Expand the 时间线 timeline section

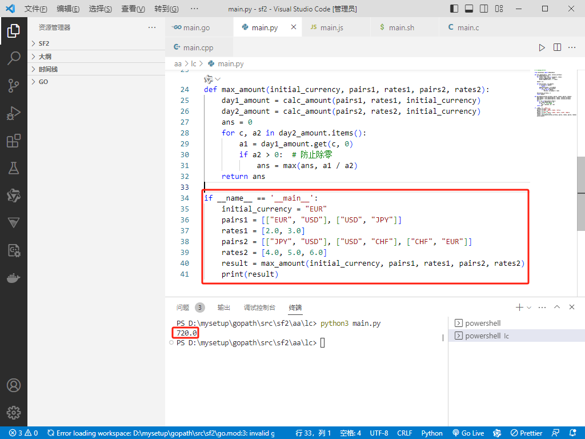tap(96, 69)
